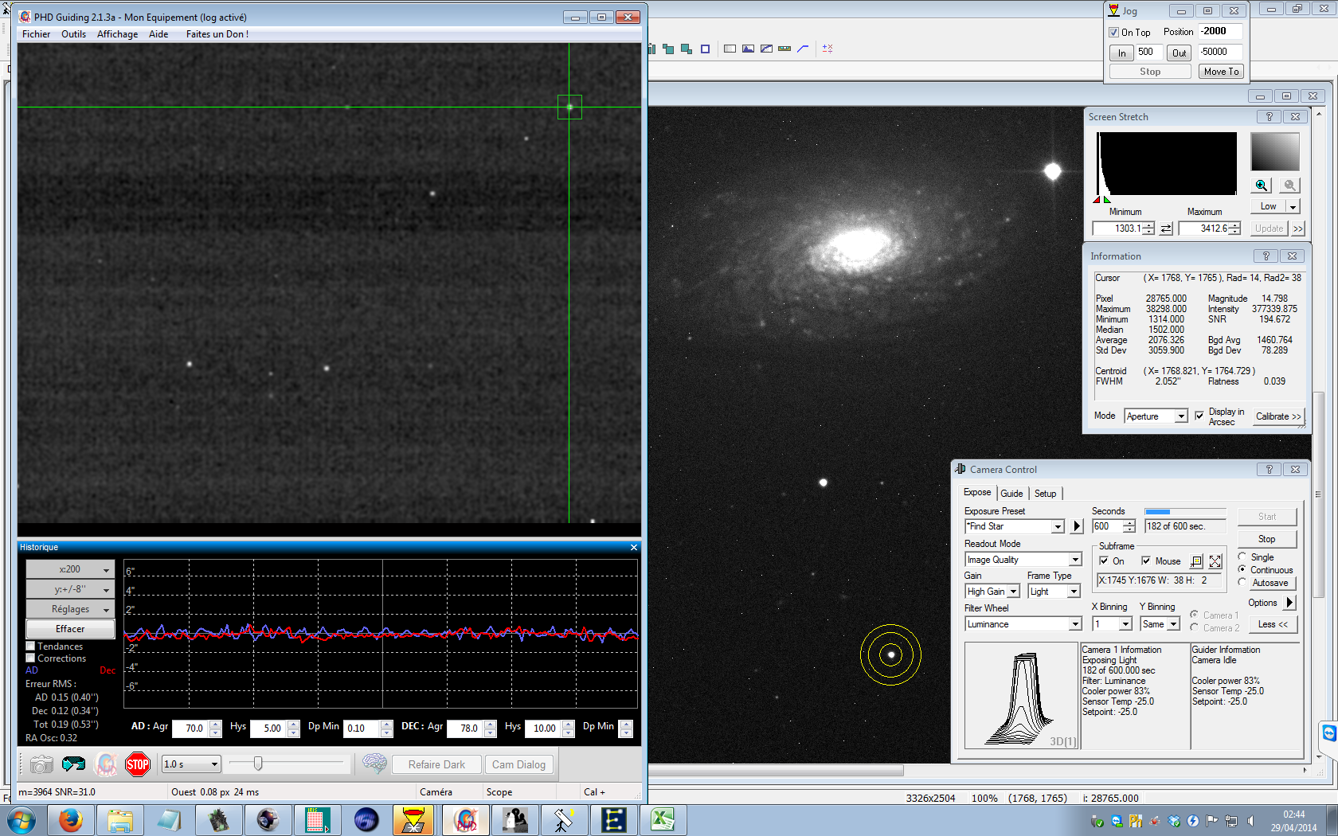Click the zoom-in magnifier in Screen Stretch panel
Screen dimensions: 1338x836
[1261, 185]
